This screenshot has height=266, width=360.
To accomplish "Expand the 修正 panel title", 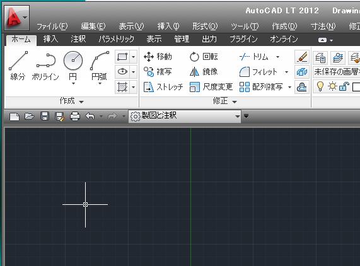I will [x=225, y=101].
